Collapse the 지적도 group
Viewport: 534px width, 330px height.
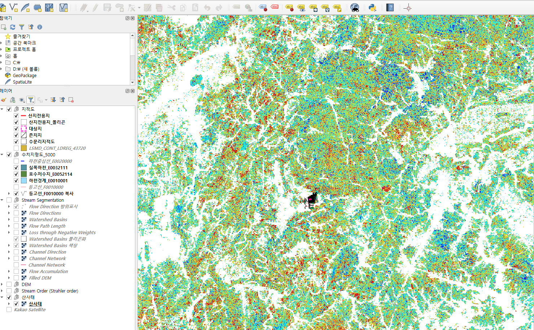pyautogui.click(x=2, y=109)
